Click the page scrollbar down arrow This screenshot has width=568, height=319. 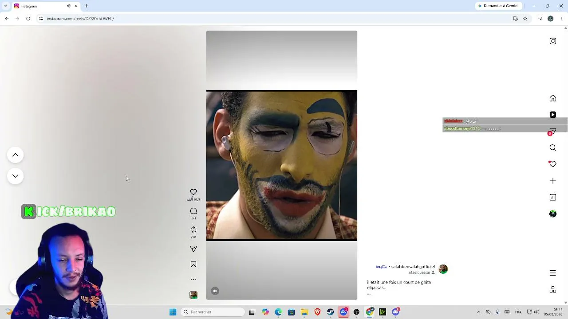pos(565,303)
